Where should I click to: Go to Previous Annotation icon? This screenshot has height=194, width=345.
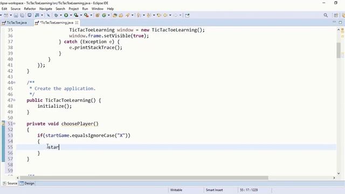point(149,15)
